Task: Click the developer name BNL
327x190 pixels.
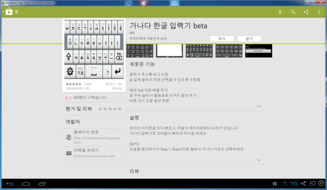Action: click(x=132, y=33)
